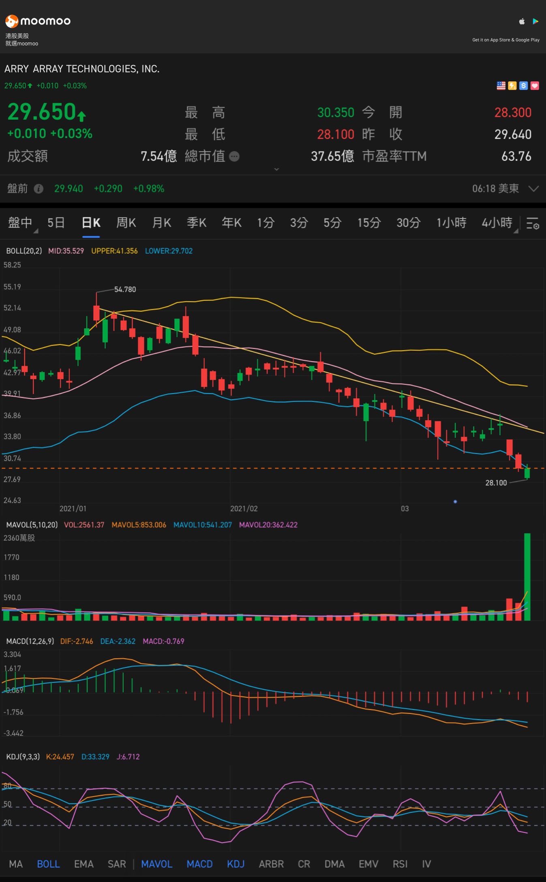The image size is (546, 882).
Task: Toggle the MACD sub-indicator
Action: click(x=199, y=864)
